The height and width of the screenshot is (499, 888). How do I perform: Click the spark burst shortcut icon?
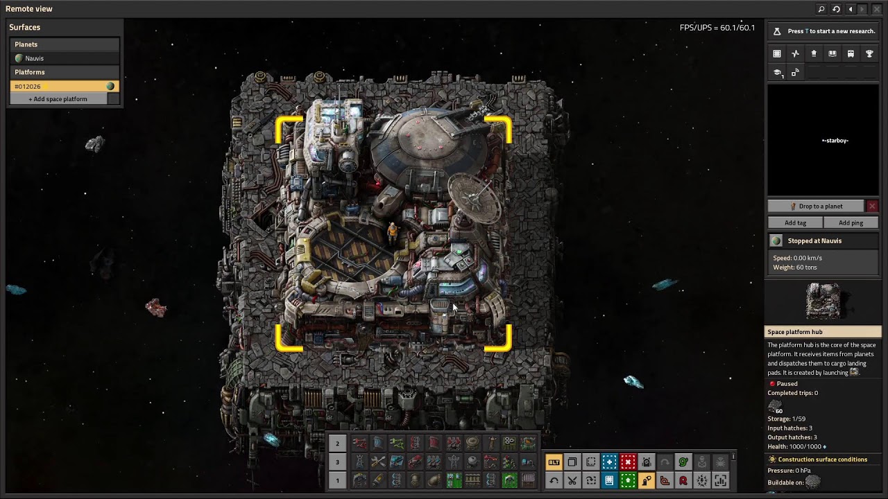click(702, 480)
